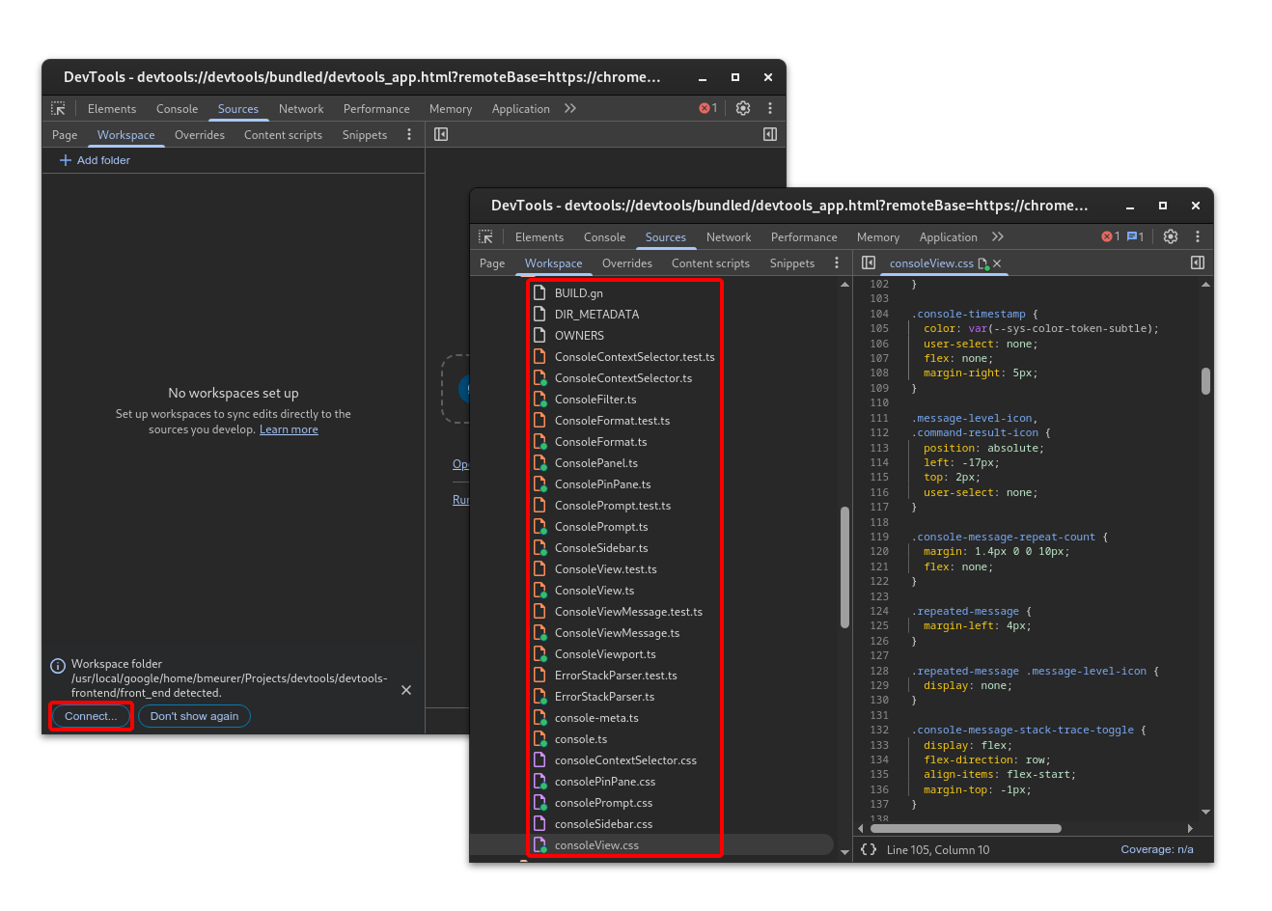Viewport: 1272px width, 911px height.
Task: Toggle debugger sidebar in front window
Action: click(x=1198, y=263)
